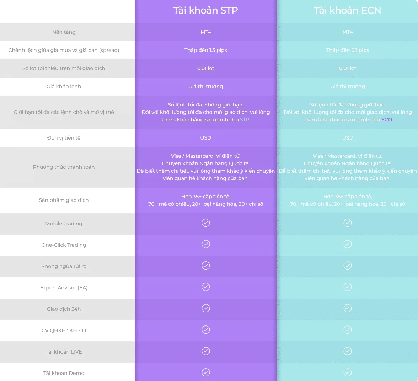
Task: Select the Tài khoản STP column header
Action: (205, 10)
